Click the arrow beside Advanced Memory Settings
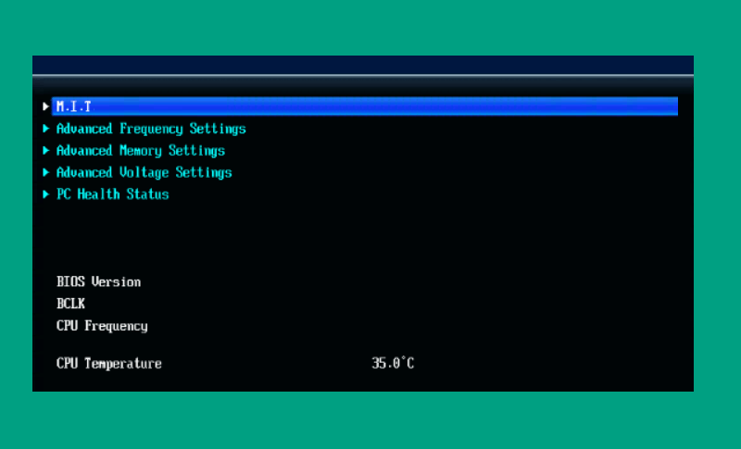The image size is (741, 449). coord(45,150)
